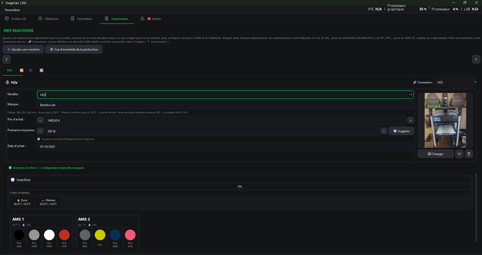Click Changer to replace the printer photo

(436, 154)
